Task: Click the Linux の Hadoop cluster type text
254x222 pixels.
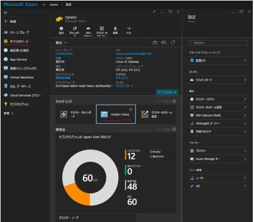Action: click(127, 62)
